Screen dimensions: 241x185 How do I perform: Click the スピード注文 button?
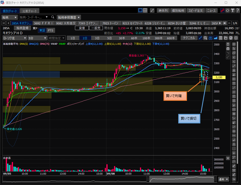coord(196,11)
